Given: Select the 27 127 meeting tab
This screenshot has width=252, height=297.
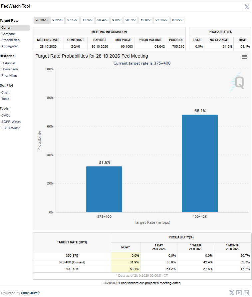Looking at the screenshot, I should pyautogui.click(x=72, y=20).
